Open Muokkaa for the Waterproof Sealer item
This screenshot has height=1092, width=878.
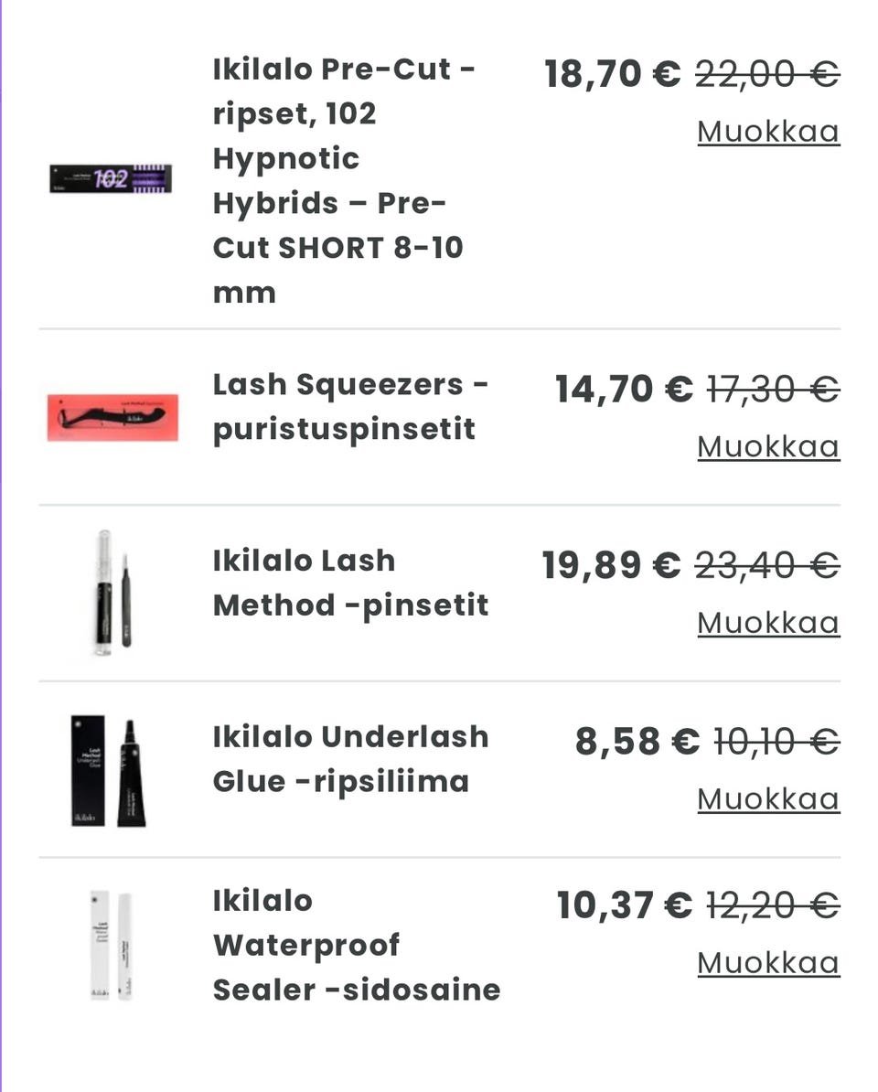pyautogui.click(x=767, y=963)
